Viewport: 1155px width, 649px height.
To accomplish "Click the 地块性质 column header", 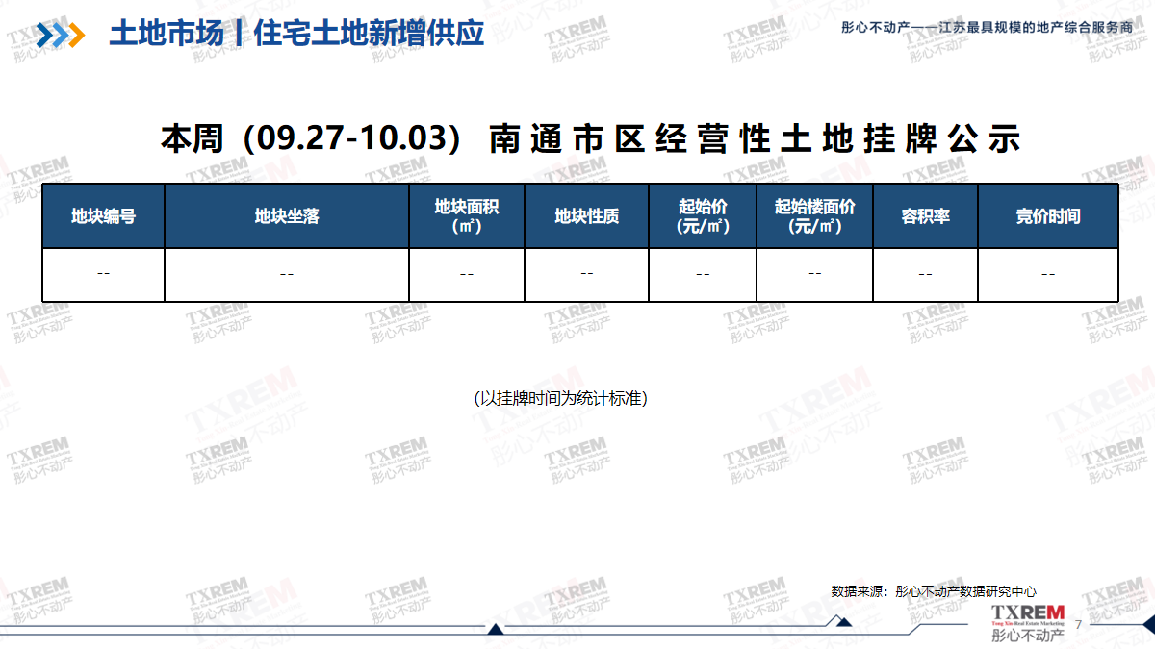I will point(587,216).
